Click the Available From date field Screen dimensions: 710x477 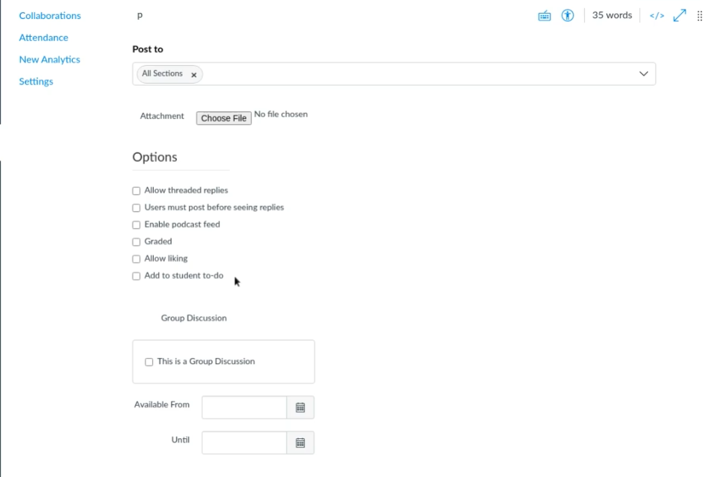244,408
